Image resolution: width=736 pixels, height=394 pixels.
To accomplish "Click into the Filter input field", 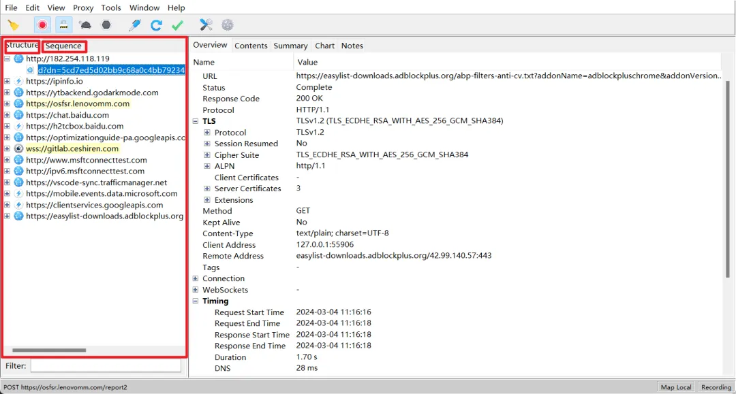I will click(x=106, y=365).
